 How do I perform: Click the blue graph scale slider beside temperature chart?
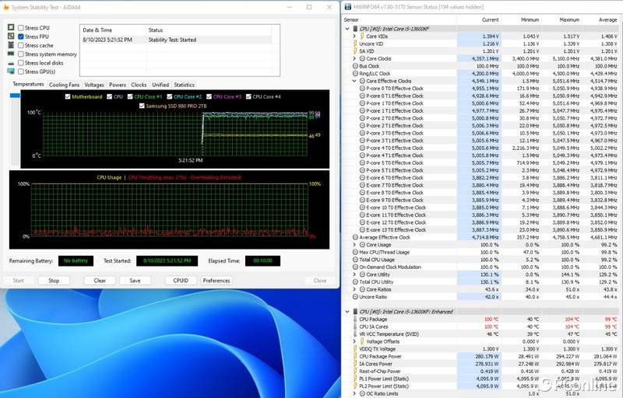(x=15, y=95)
